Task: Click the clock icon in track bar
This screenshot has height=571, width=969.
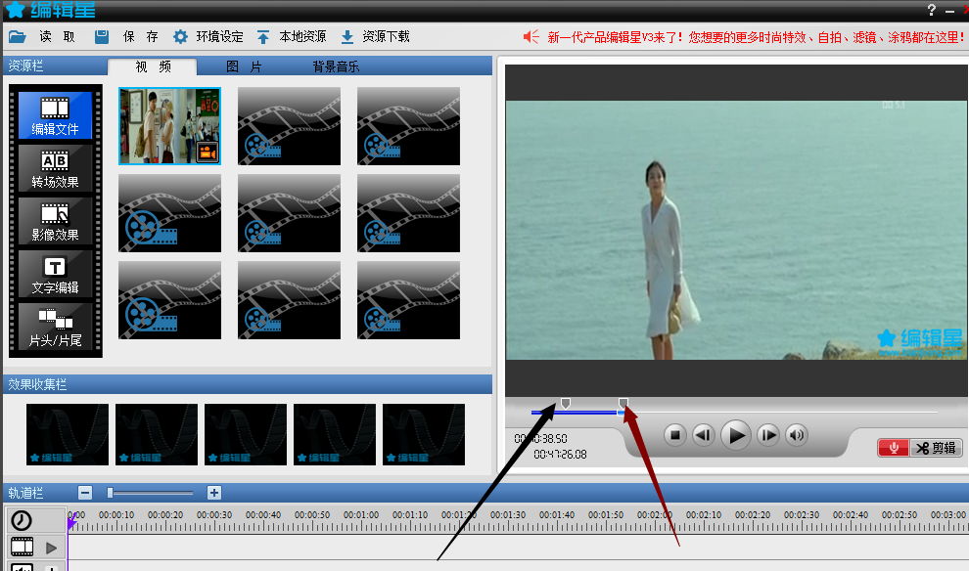Action: click(22, 520)
